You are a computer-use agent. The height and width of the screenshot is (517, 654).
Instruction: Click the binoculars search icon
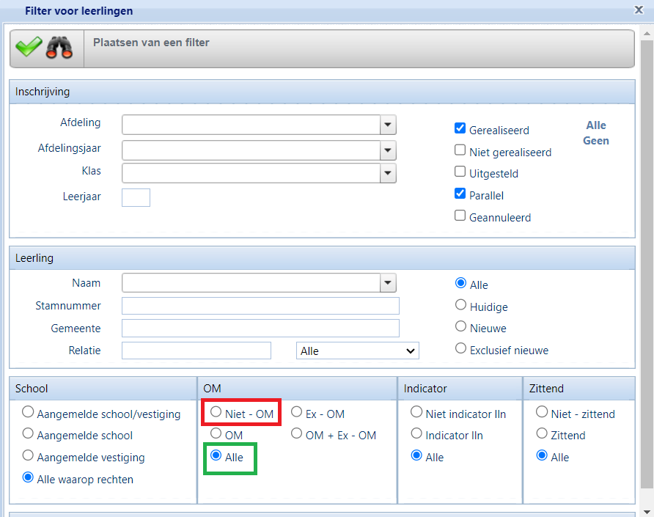tap(60, 48)
